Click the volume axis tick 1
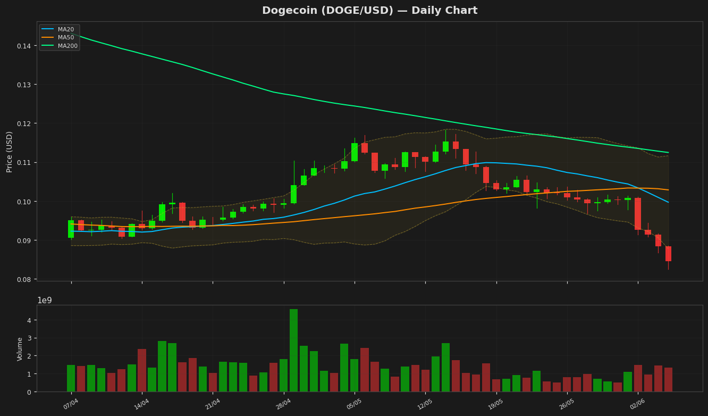Viewport: 708px width, 416px height. pyautogui.click(x=29, y=374)
